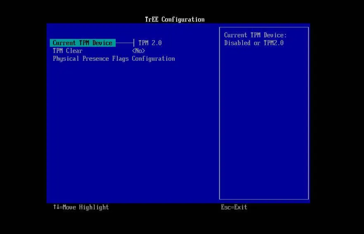Click the 'Disabled or TPM2.0' help text
The image size is (364, 234).
click(254, 43)
